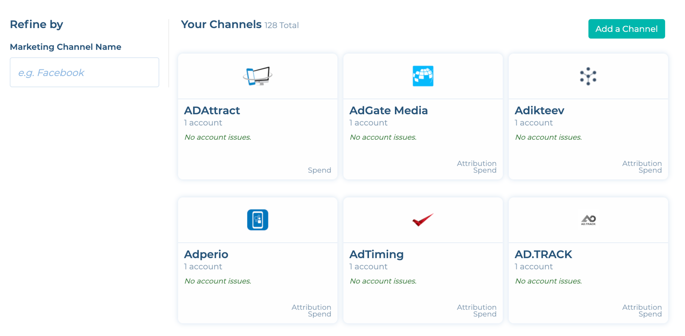Click "No account issues." on ADAttract card
Screen dimensions: 685x336
point(218,137)
